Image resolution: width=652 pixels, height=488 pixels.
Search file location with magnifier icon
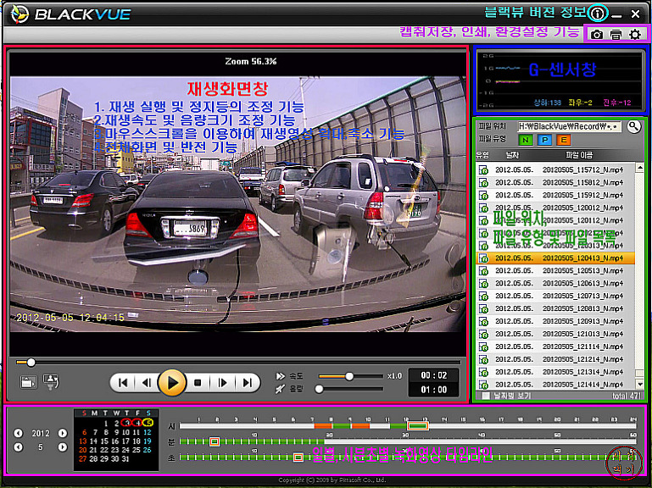[x=633, y=127]
